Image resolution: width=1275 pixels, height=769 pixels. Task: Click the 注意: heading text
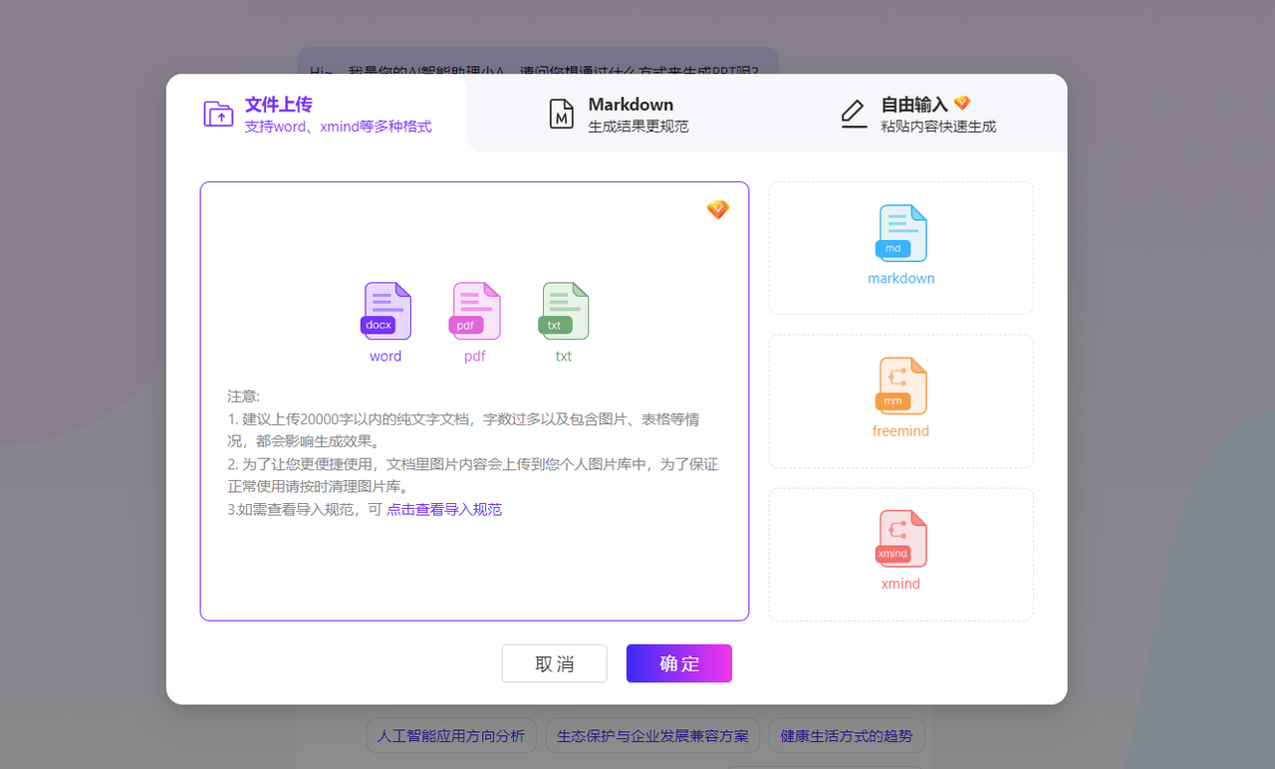[243, 396]
